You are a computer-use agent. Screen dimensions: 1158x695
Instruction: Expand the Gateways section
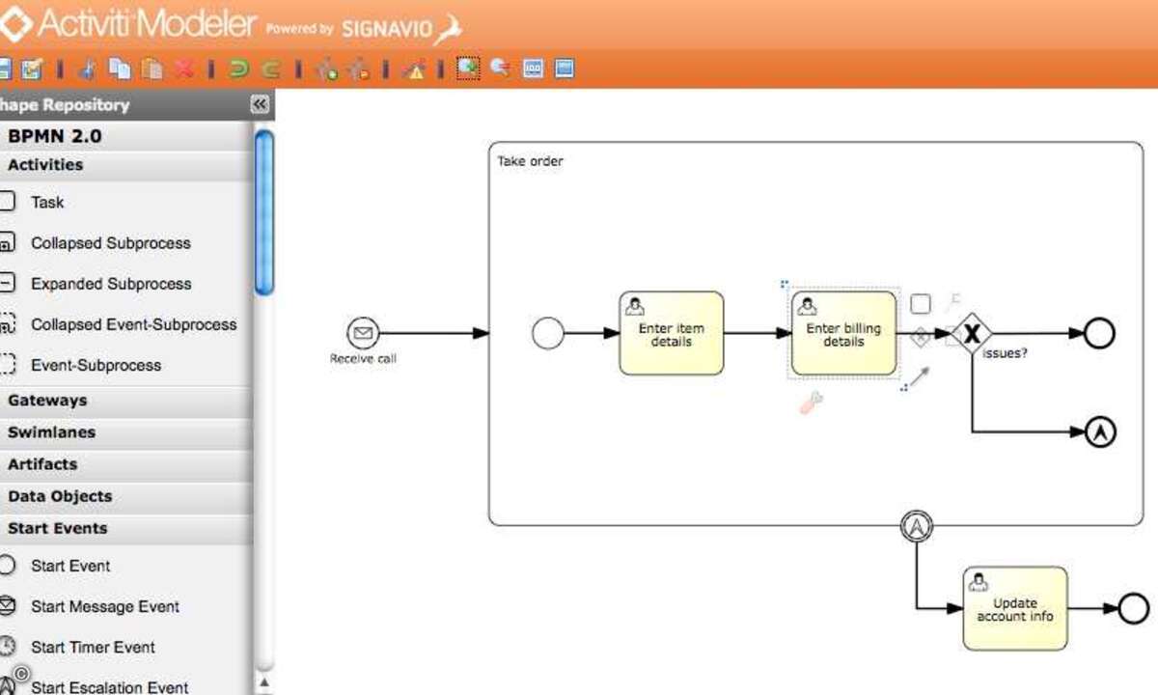click(x=126, y=401)
